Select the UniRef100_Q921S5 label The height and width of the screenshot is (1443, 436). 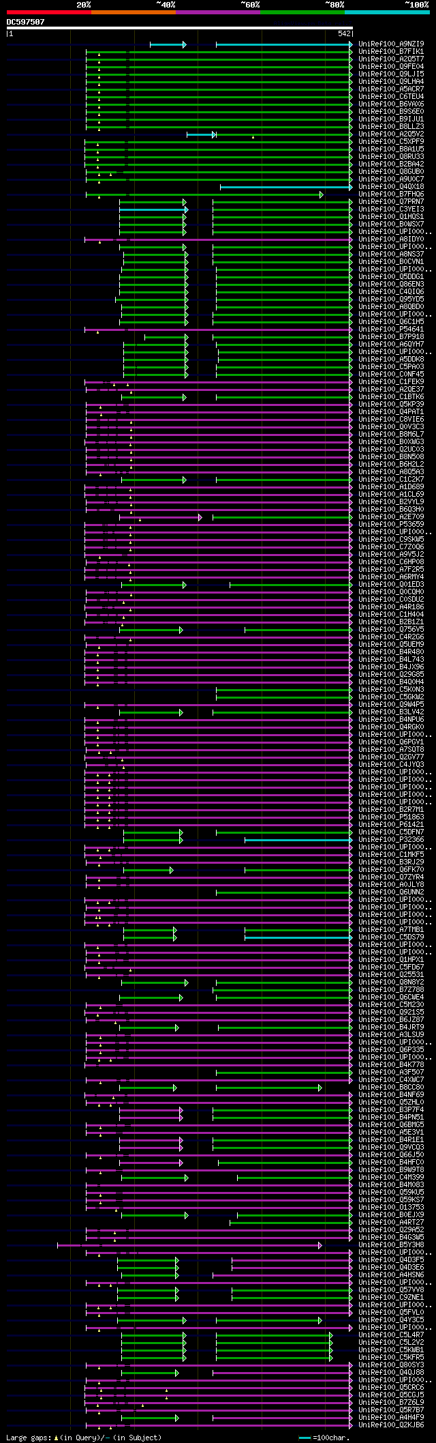tap(391, 1012)
